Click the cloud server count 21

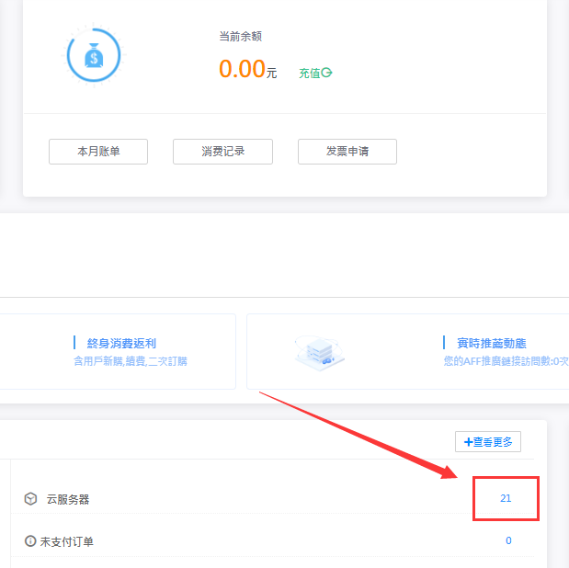point(506,498)
